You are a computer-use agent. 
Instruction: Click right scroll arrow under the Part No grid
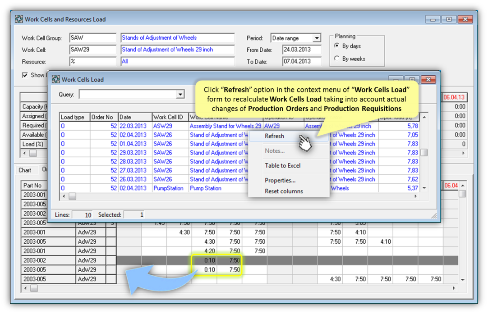[x=454, y=288]
